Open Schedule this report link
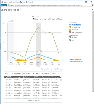 [75, 60]
